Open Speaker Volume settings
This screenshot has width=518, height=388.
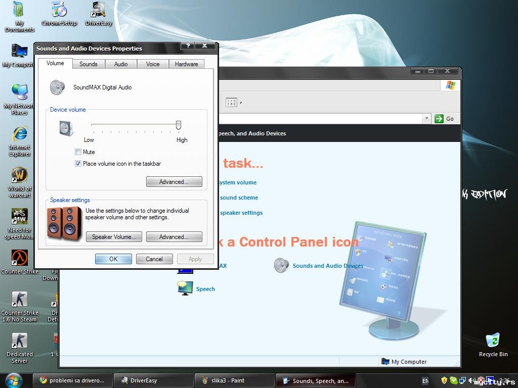[114, 237]
